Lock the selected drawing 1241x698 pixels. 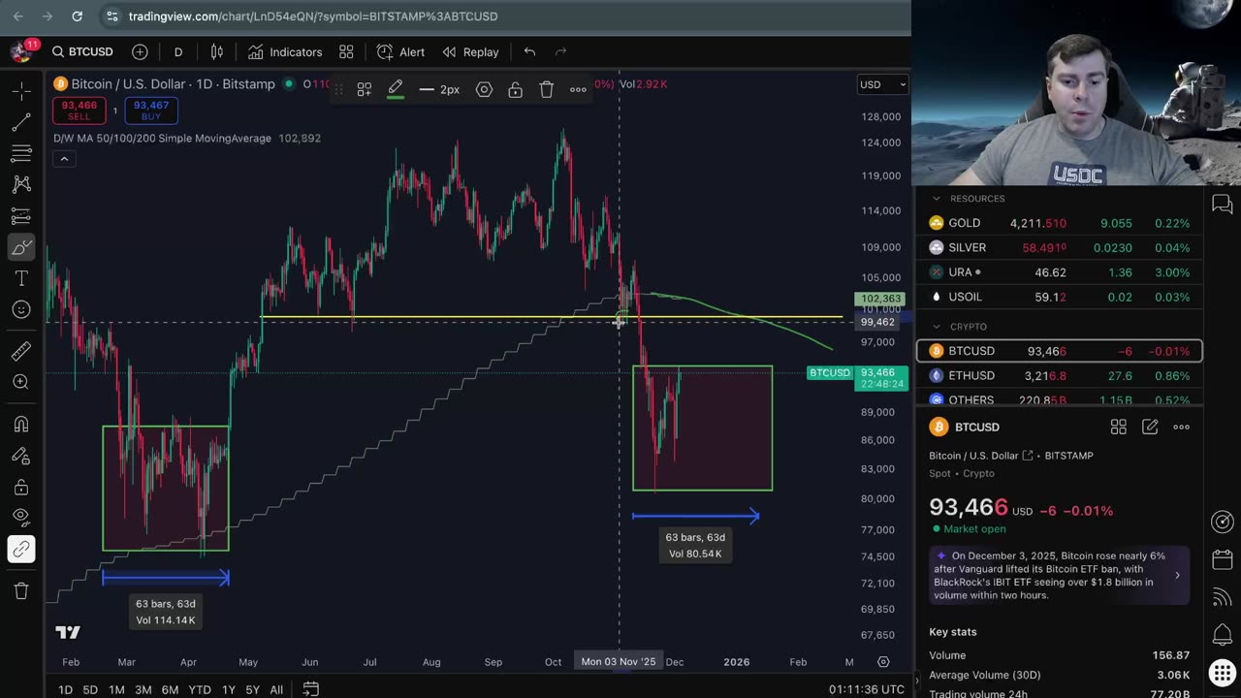tap(515, 89)
